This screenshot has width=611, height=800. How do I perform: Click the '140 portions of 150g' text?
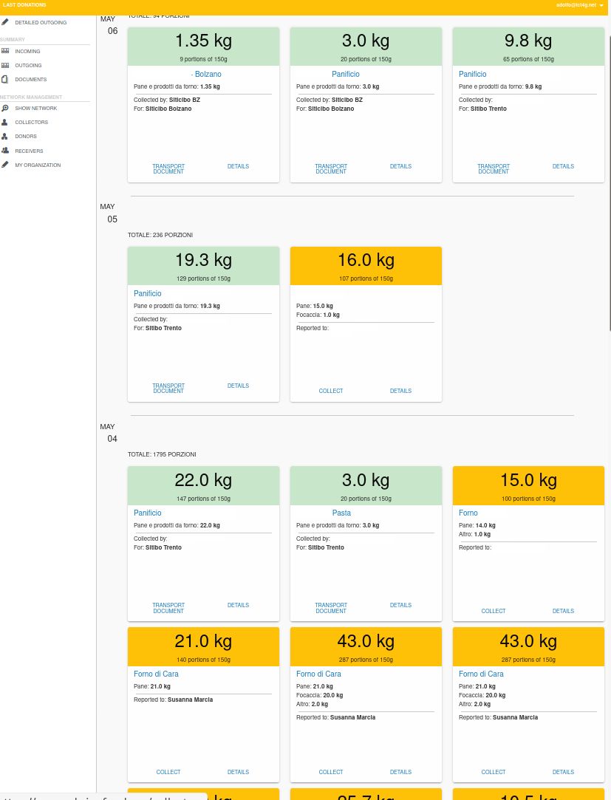203,660
